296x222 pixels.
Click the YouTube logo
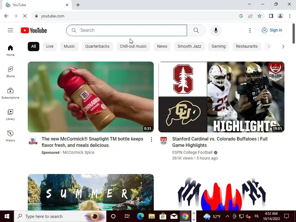[34, 30]
